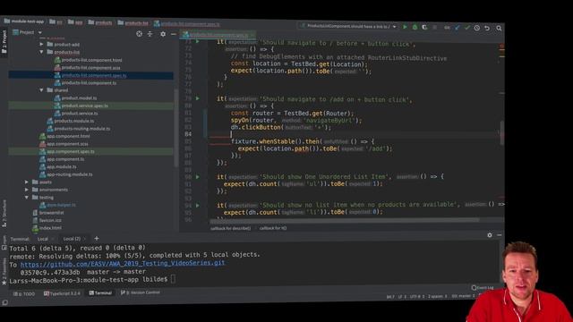Open Terminal tool window tab
Image resolution: width=573 pixels, height=322 pixels.
100,292
